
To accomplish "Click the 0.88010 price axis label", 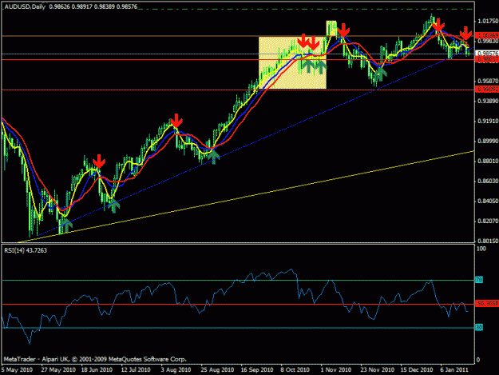I will 488,161.
